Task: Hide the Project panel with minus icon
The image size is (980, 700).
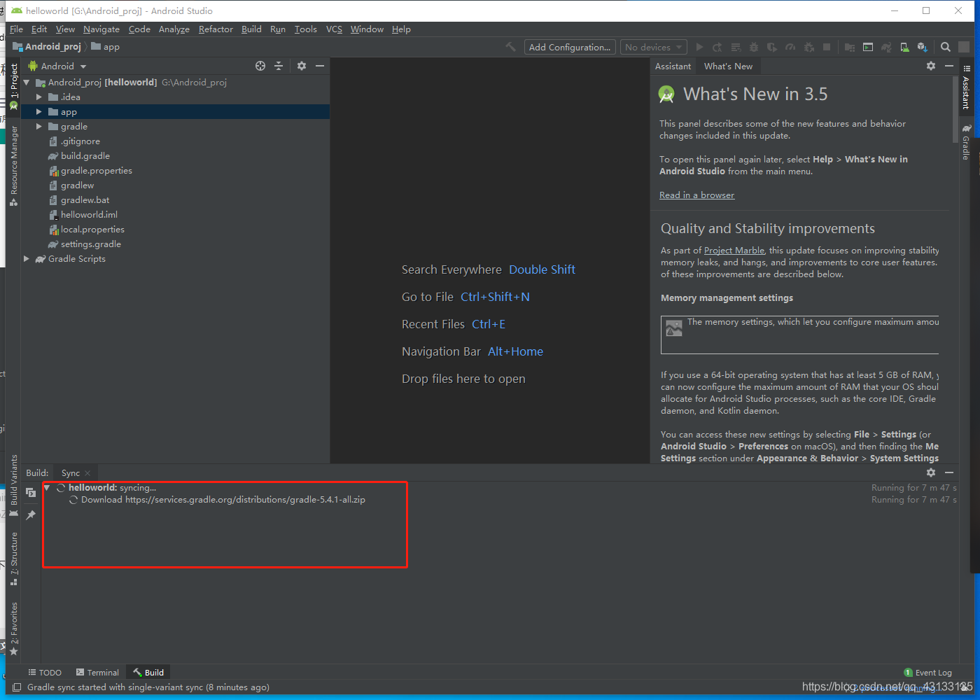Action: click(320, 66)
